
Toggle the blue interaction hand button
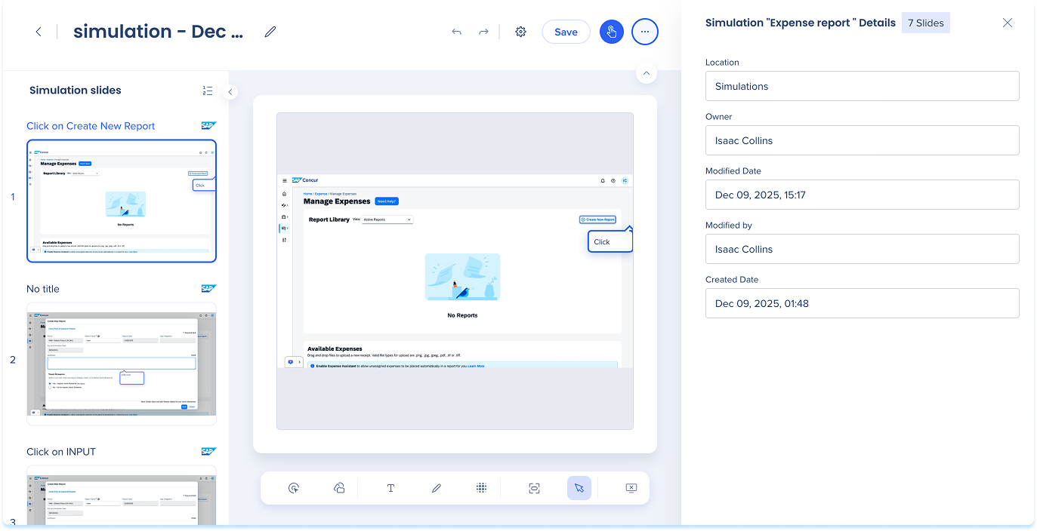611,32
